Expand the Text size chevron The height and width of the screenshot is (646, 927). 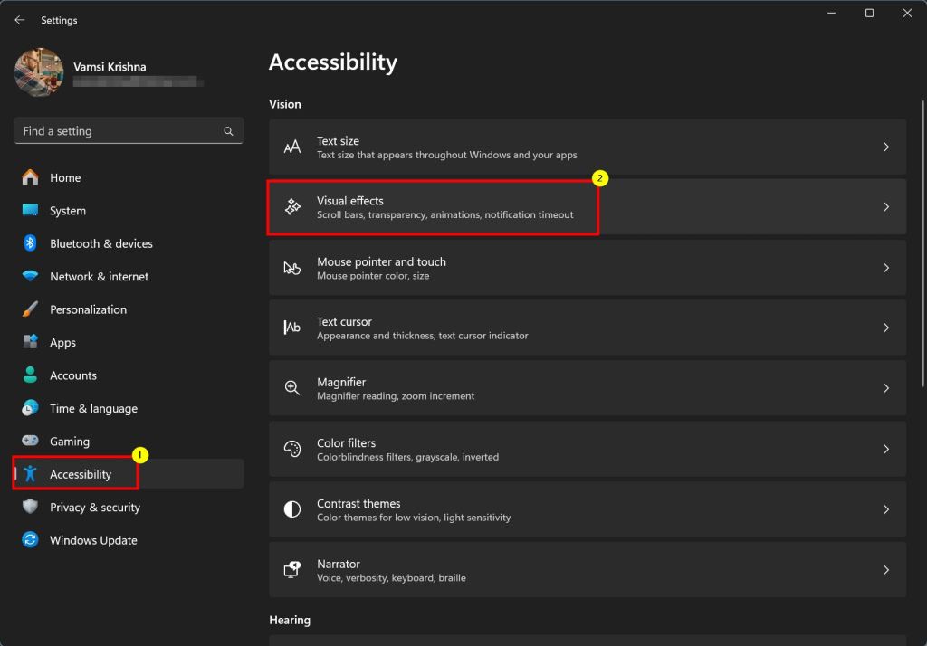pyautogui.click(x=885, y=147)
